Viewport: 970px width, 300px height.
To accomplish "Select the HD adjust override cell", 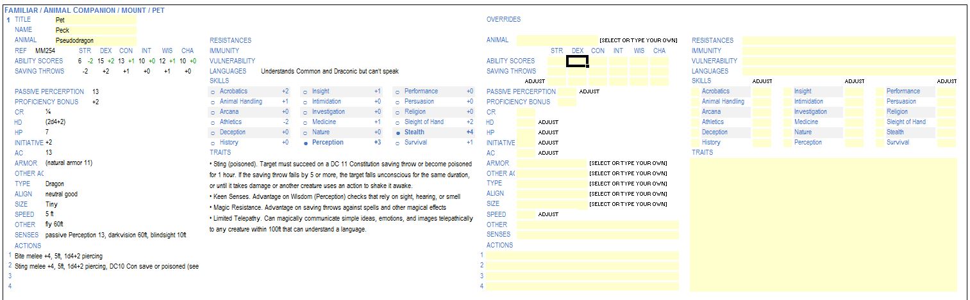I will 526,122.
